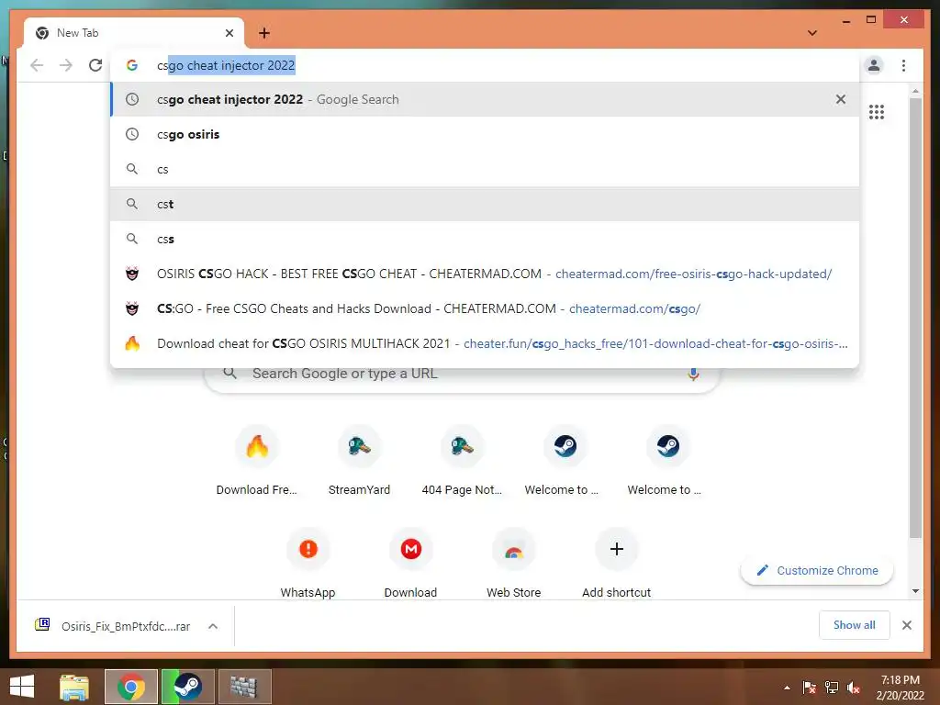The height and width of the screenshot is (705, 940).
Task: Close the downloads bar
Action: click(x=906, y=625)
